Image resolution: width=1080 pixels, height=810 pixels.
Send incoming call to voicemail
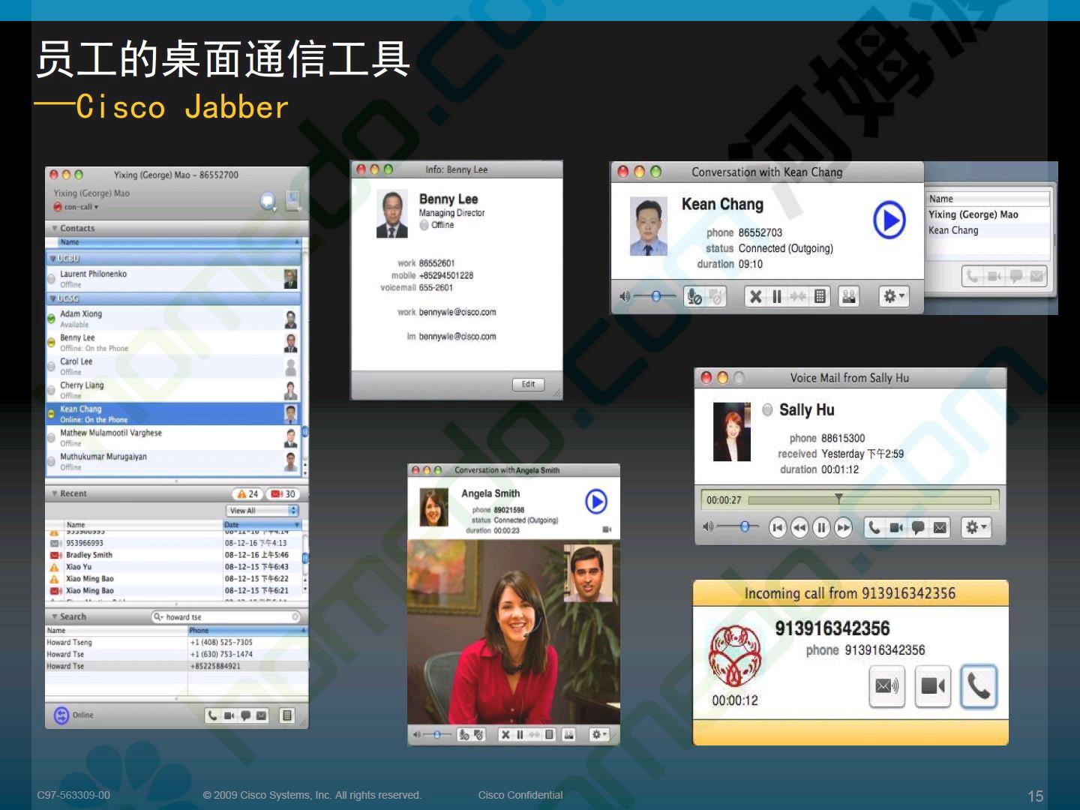[x=886, y=686]
